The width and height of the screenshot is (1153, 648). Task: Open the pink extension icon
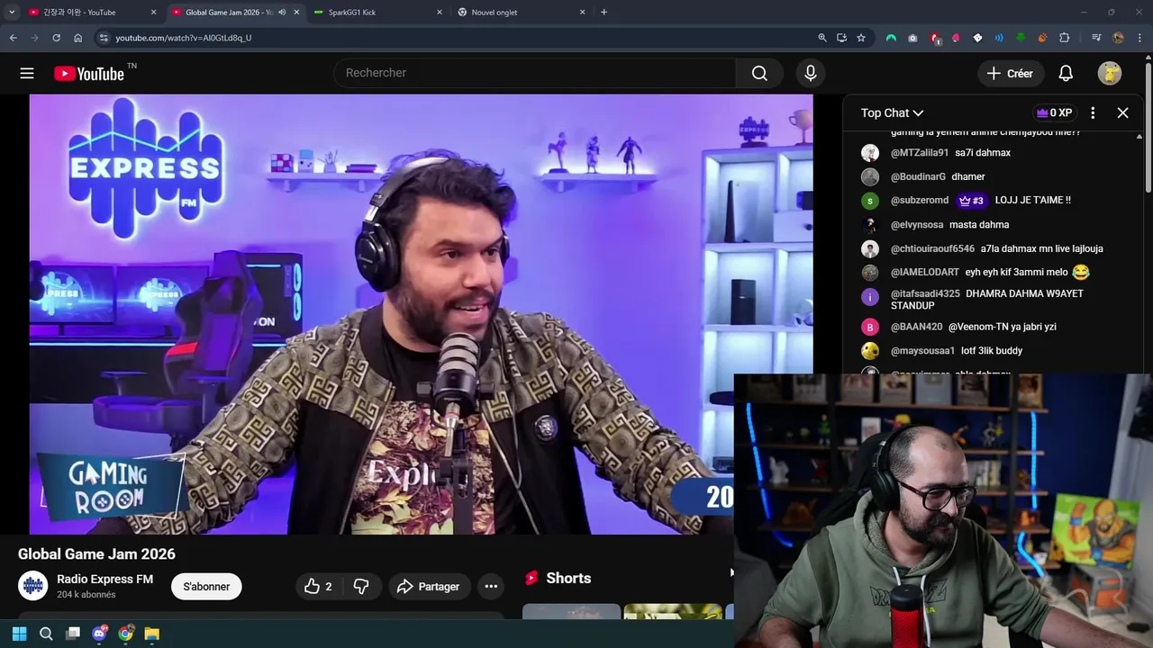point(956,38)
